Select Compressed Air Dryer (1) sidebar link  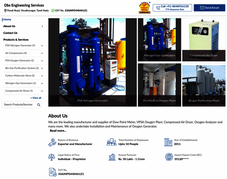(x=19, y=91)
